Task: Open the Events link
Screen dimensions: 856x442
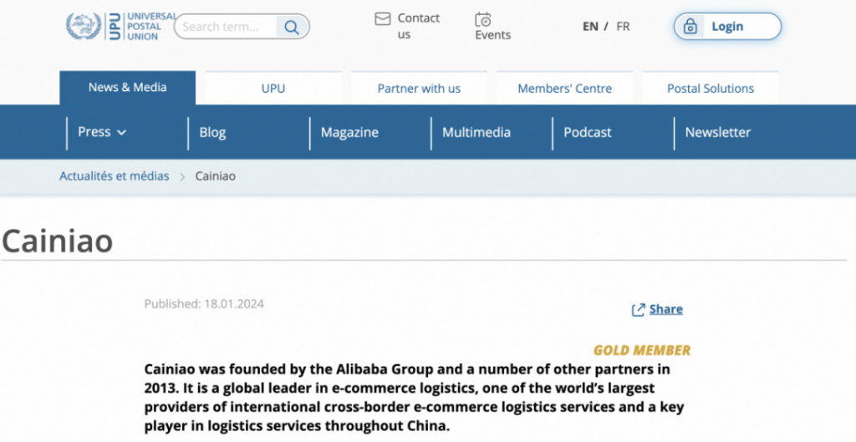Action: (x=493, y=35)
